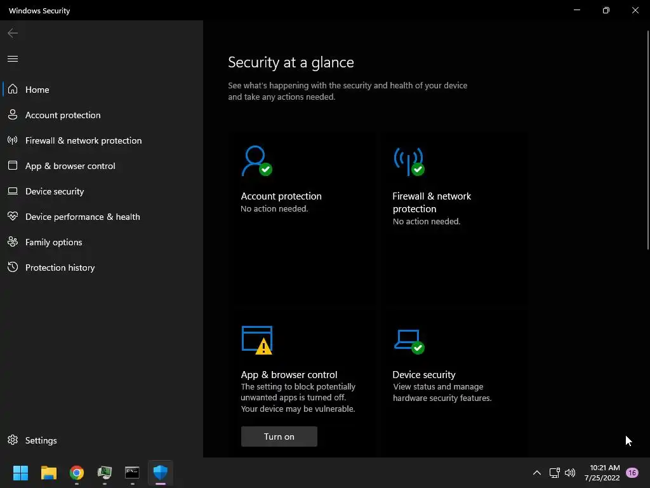Toggle the hamburger navigation menu
Viewport: 650px width, 488px height.
tap(13, 58)
